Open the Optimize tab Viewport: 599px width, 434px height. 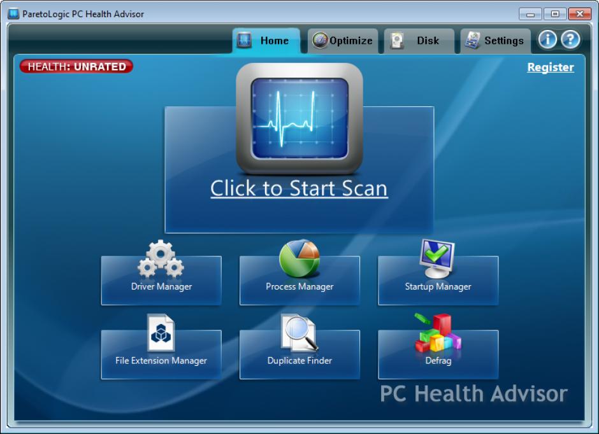343,41
